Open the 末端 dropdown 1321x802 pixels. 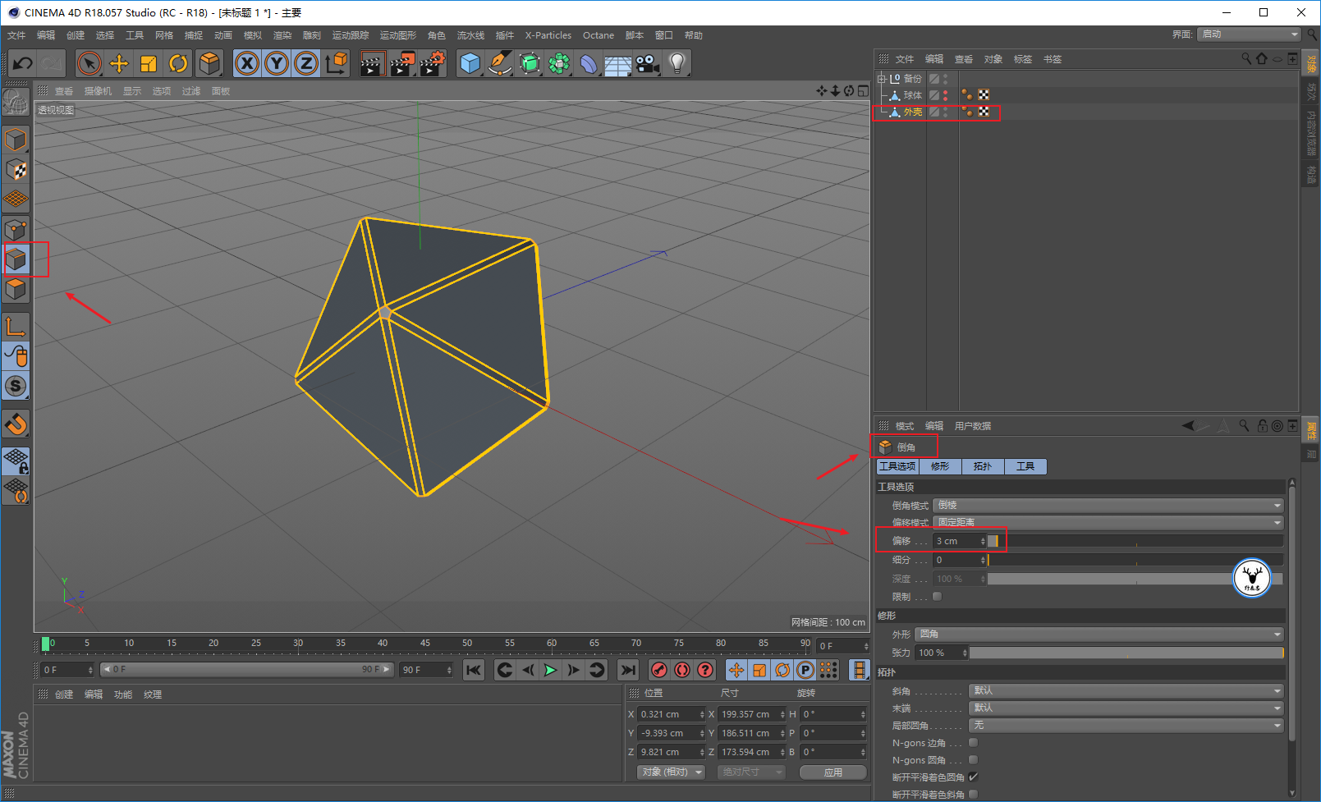coord(1126,708)
